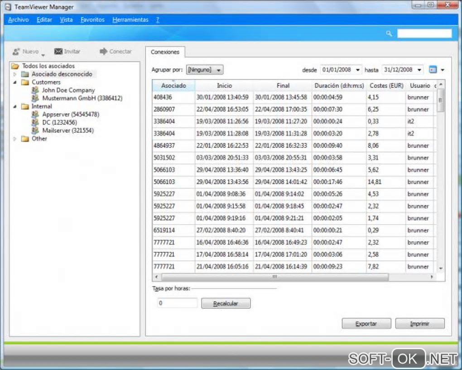Click the Asociado desconocido folder icon
The height and width of the screenshot is (370, 462).
[25, 74]
